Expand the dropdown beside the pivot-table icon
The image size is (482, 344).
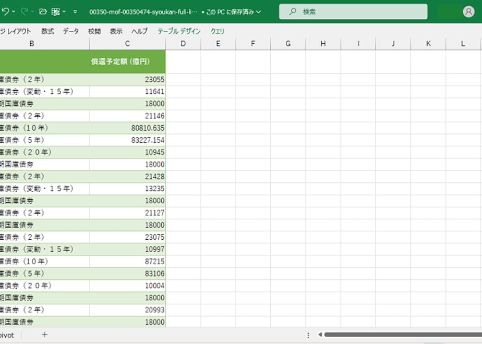[64, 11]
